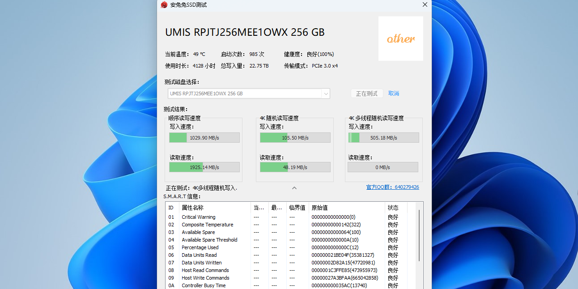The image size is (578, 289).
Task: Open the test disk selection dropdown
Action: 249,93
